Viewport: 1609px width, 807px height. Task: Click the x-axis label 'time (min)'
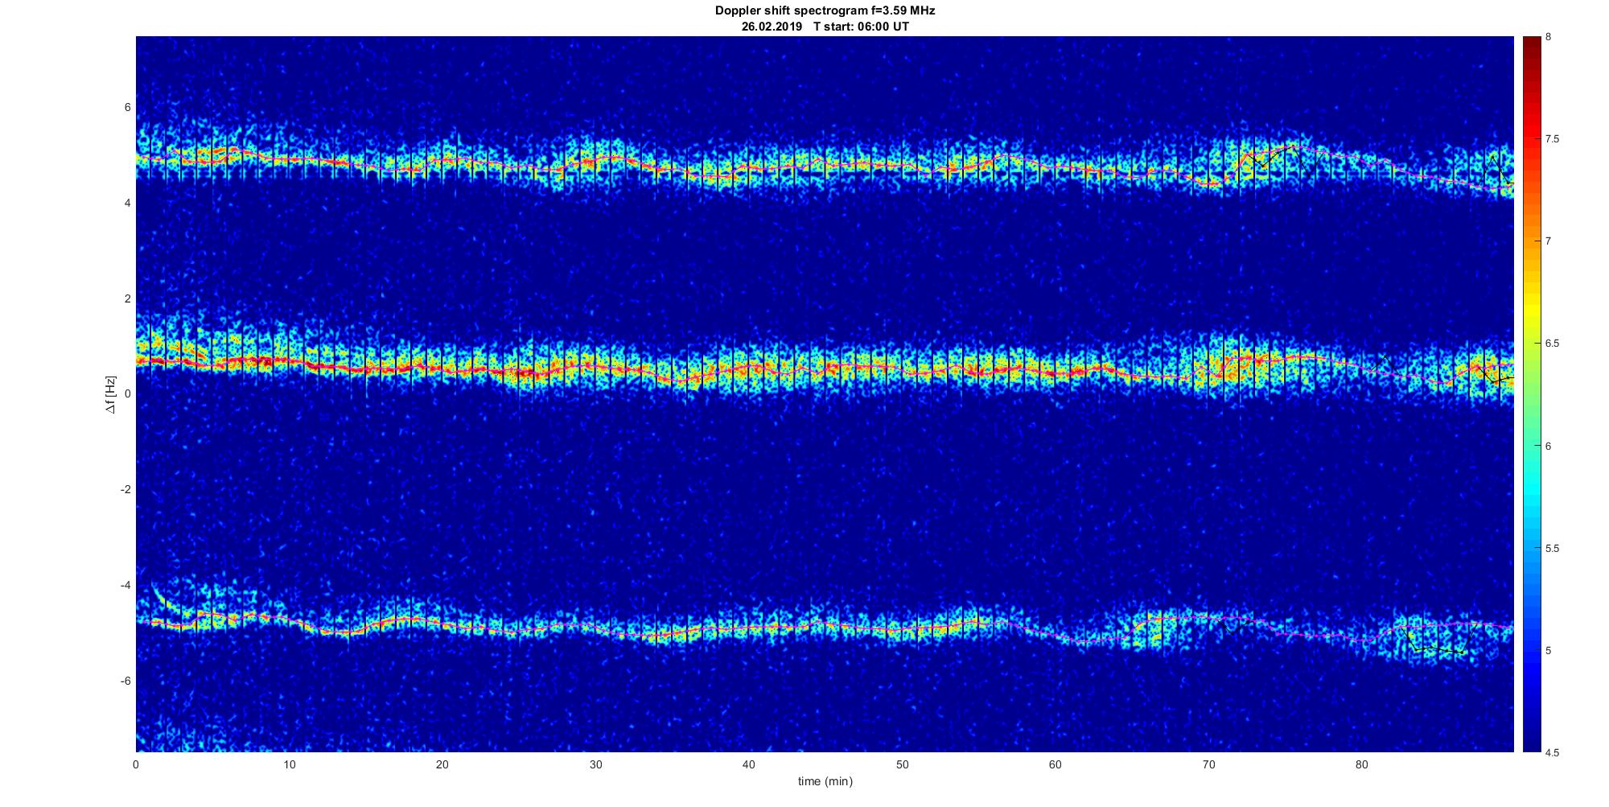click(x=825, y=781)
